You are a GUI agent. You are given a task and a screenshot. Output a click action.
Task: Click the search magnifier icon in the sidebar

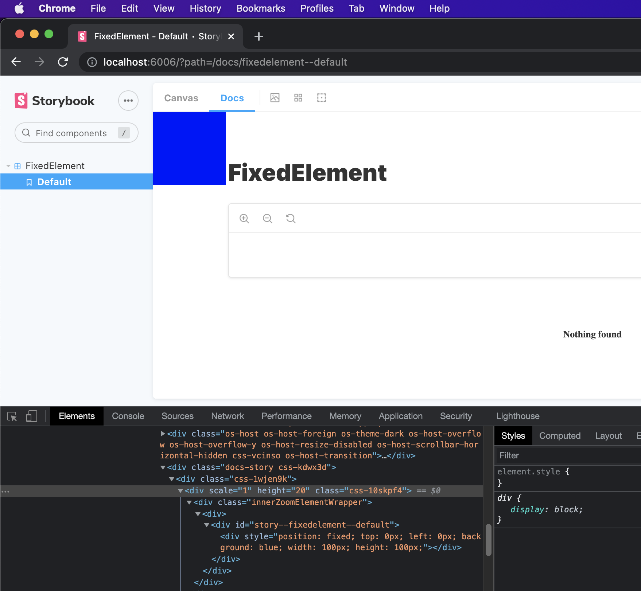click(26, 133)
